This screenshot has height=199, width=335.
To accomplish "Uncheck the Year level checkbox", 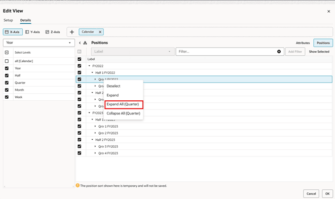I will pos(7,68).
